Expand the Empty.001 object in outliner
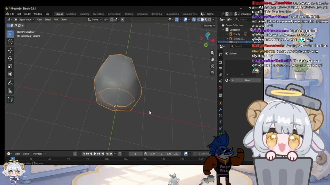Viewport: 330px width, 185px height. click(227, 39)
